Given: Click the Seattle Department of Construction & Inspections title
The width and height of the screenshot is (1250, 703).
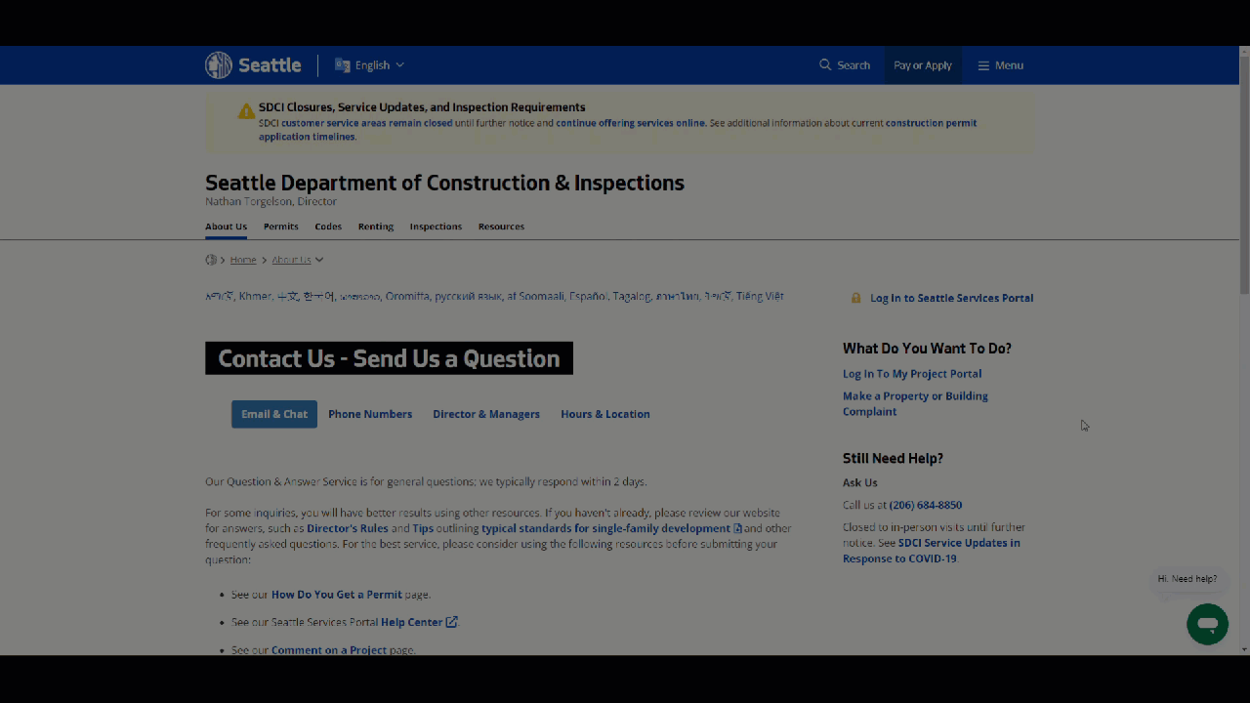Looking at the screenshot, I should point(444,183).
